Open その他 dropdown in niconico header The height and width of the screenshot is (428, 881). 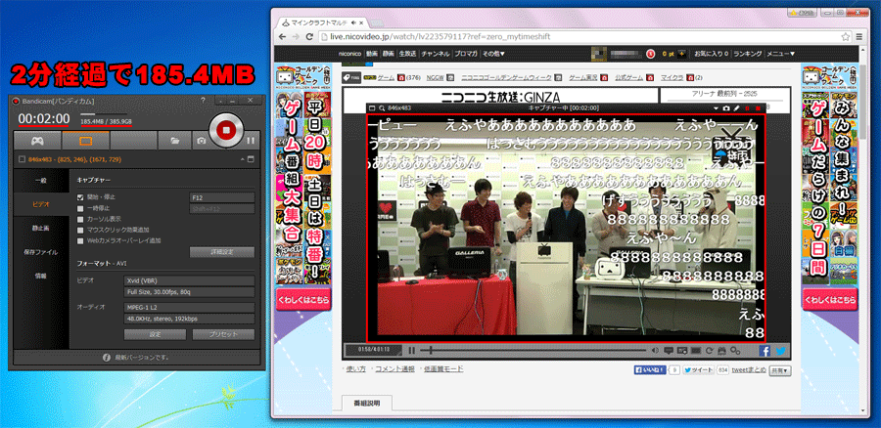pyautogui.click(x=493, y=54)
